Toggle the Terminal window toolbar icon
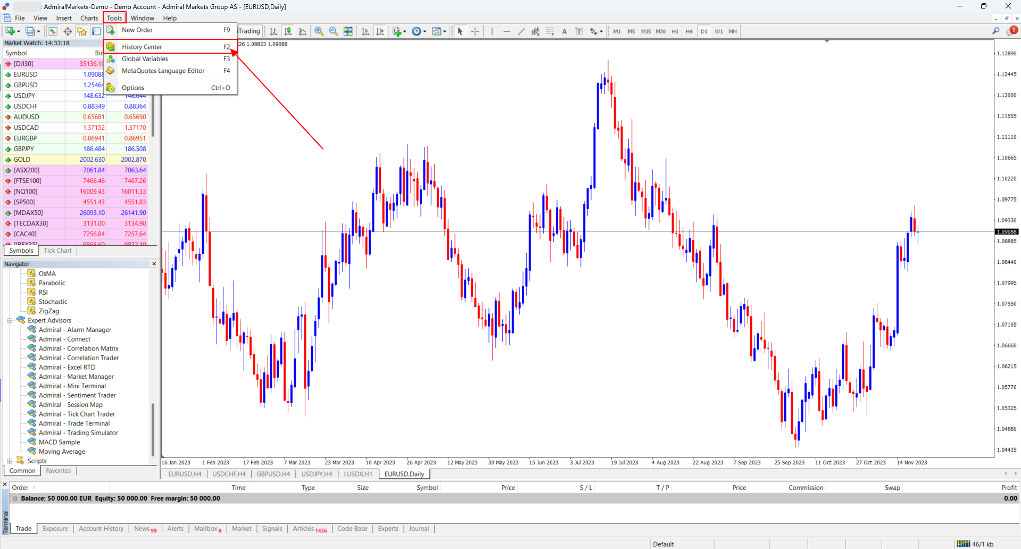Screen dimensions: 1021x549 click(96, 31)
